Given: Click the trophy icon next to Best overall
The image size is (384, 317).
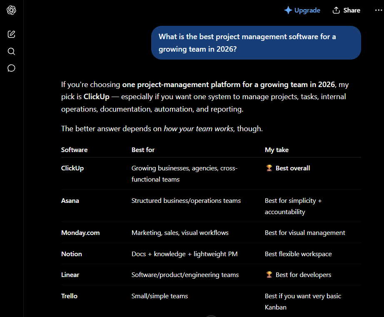Looking at the screenshot, I should (x=269, y=168).
